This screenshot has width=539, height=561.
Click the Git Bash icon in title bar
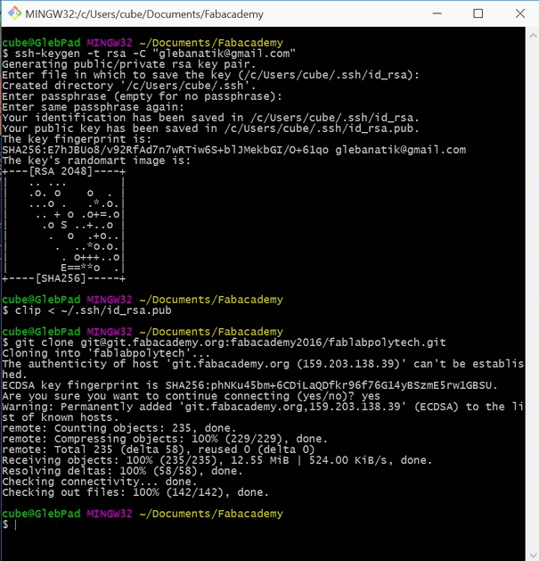click(x=14, y=13)
